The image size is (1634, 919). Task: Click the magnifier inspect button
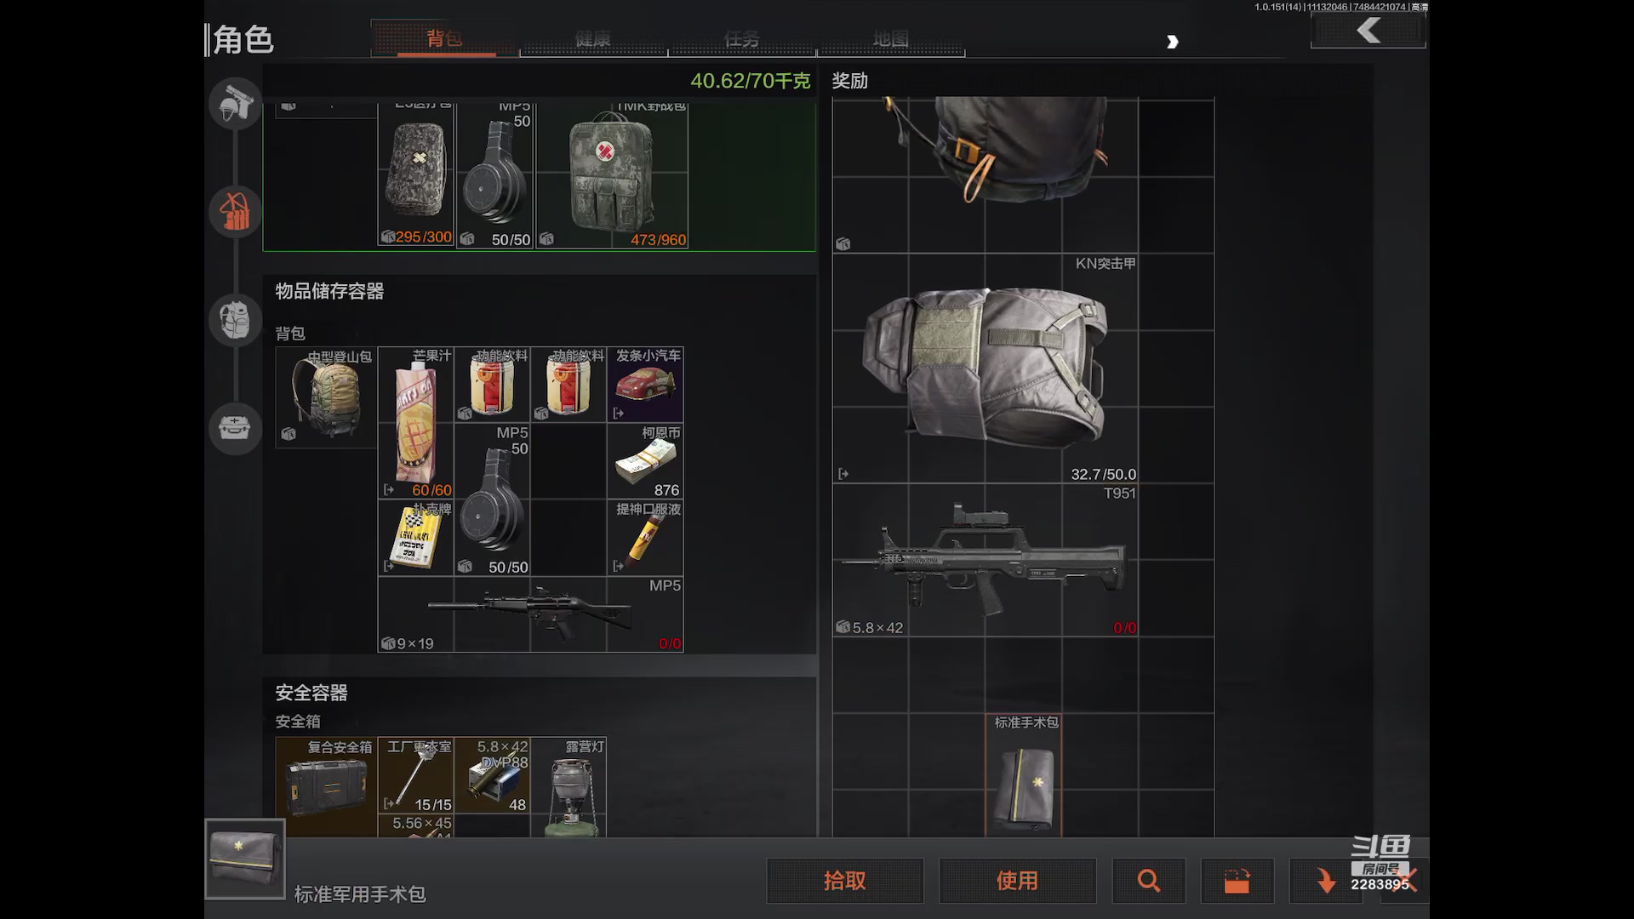click(x=1148, y=881)
